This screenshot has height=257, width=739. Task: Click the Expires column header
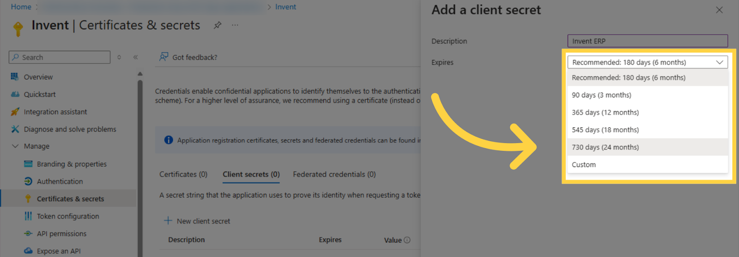tap(330, 240)
